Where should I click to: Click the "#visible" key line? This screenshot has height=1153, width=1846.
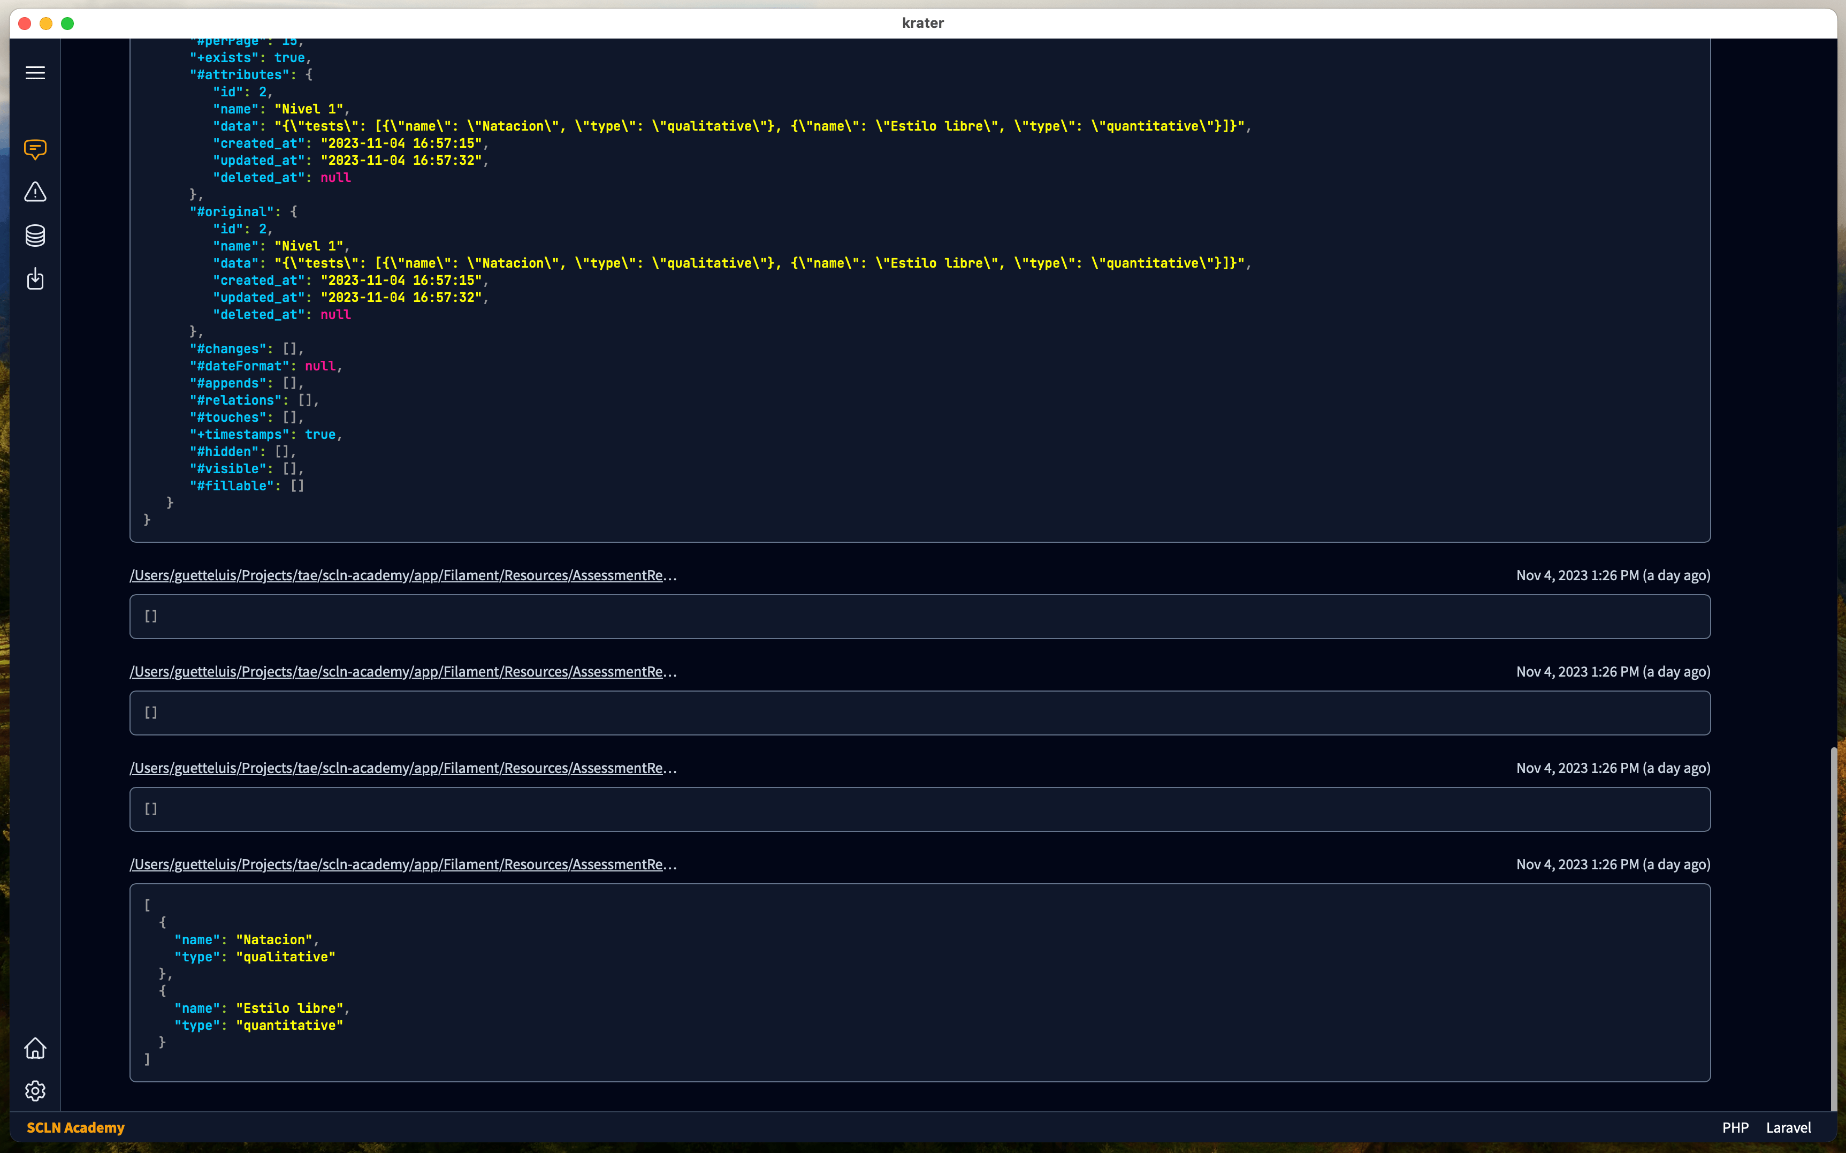coord(246,468)
